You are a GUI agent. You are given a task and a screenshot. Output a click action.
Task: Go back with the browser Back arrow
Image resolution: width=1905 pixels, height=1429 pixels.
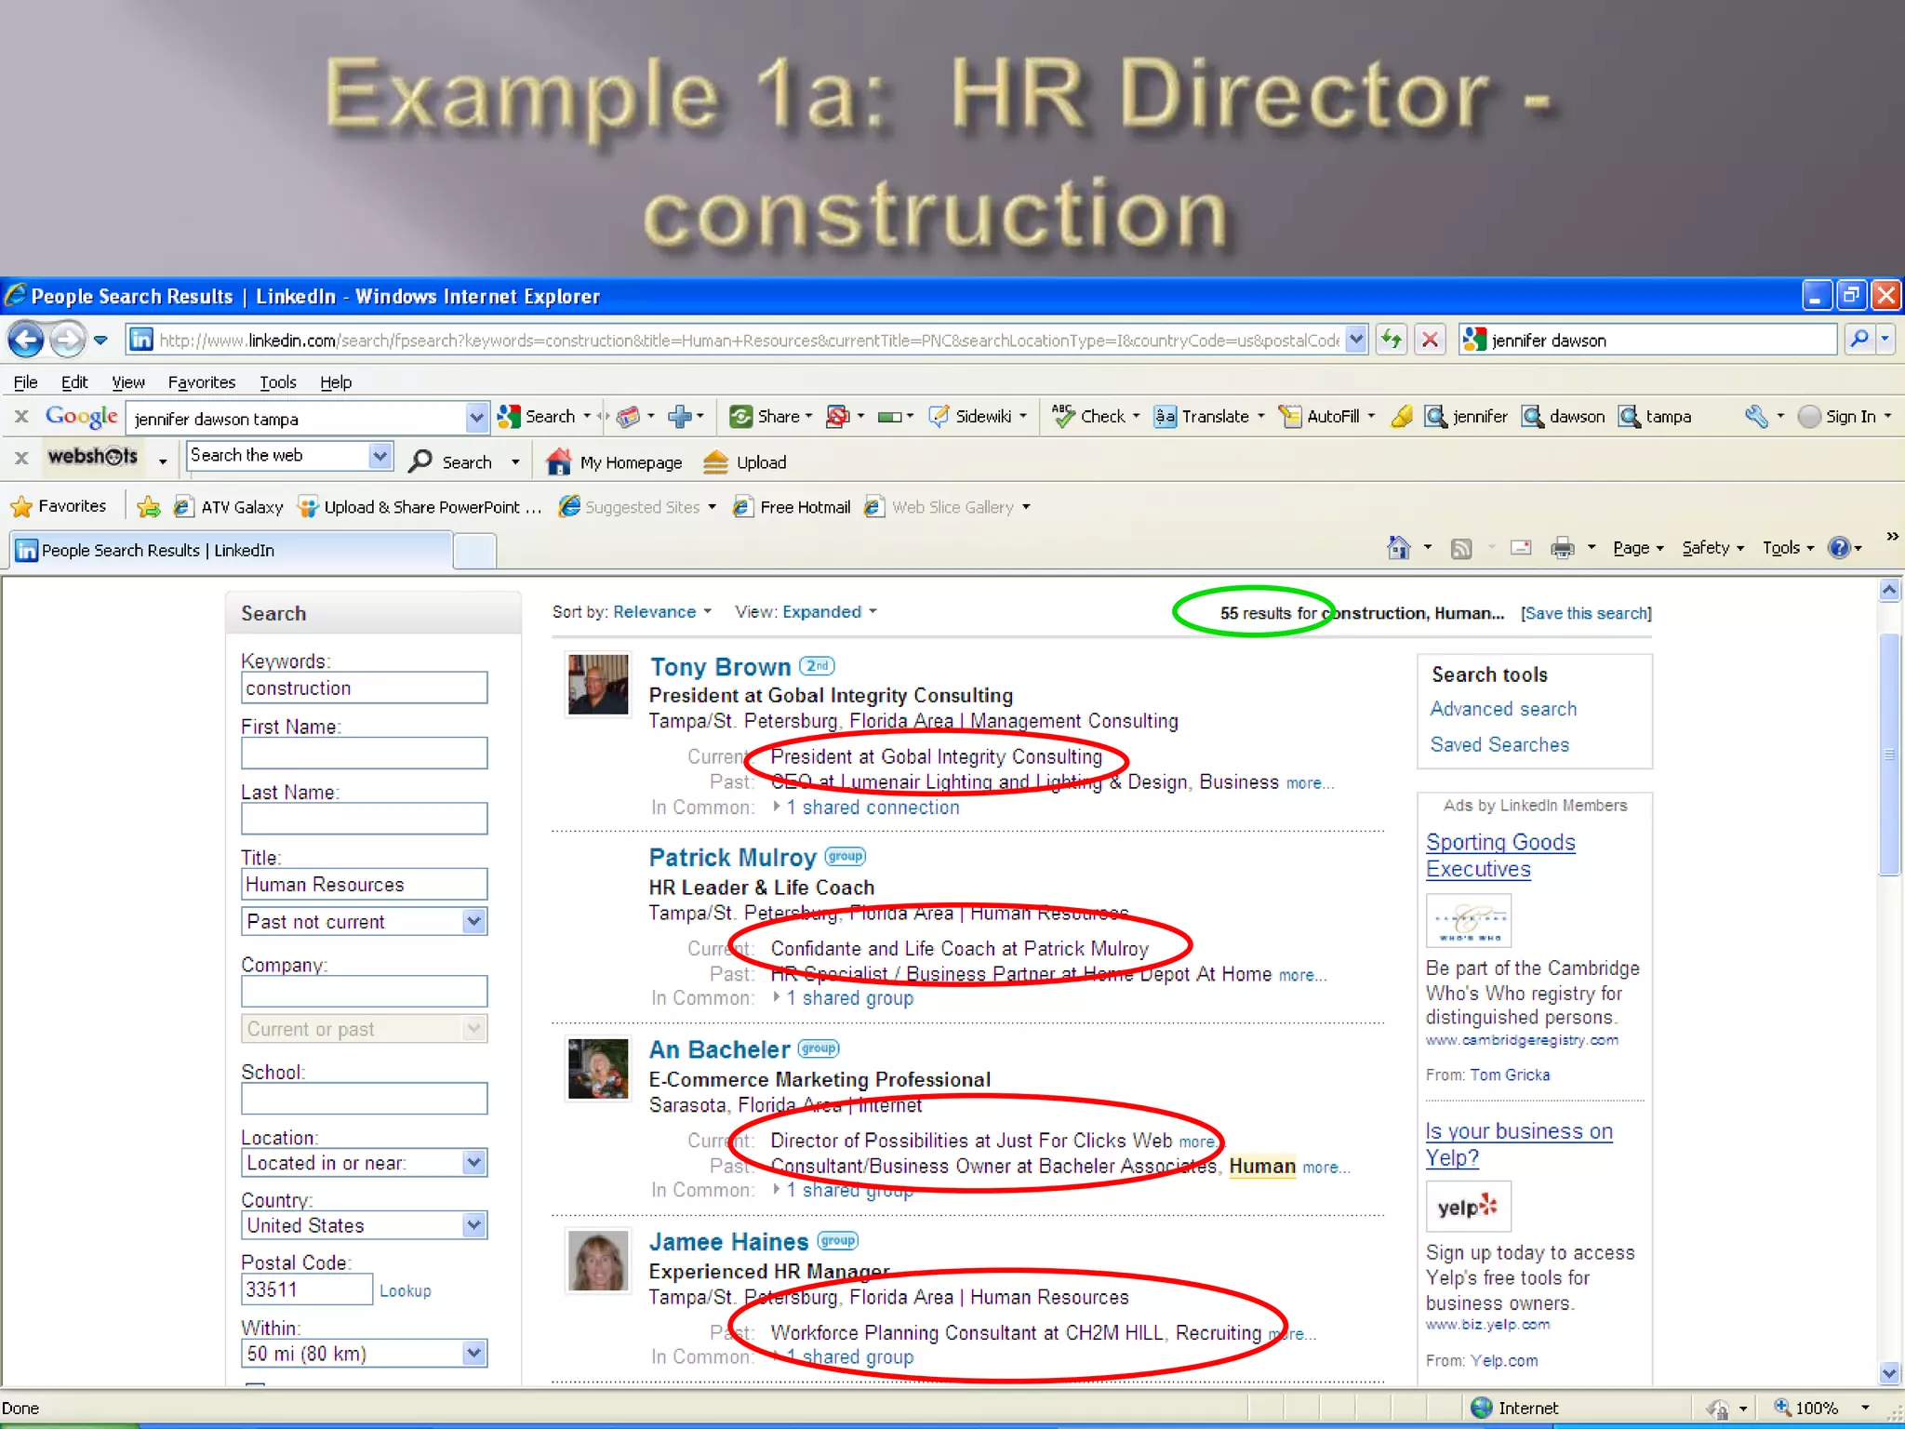coord(26,340)
